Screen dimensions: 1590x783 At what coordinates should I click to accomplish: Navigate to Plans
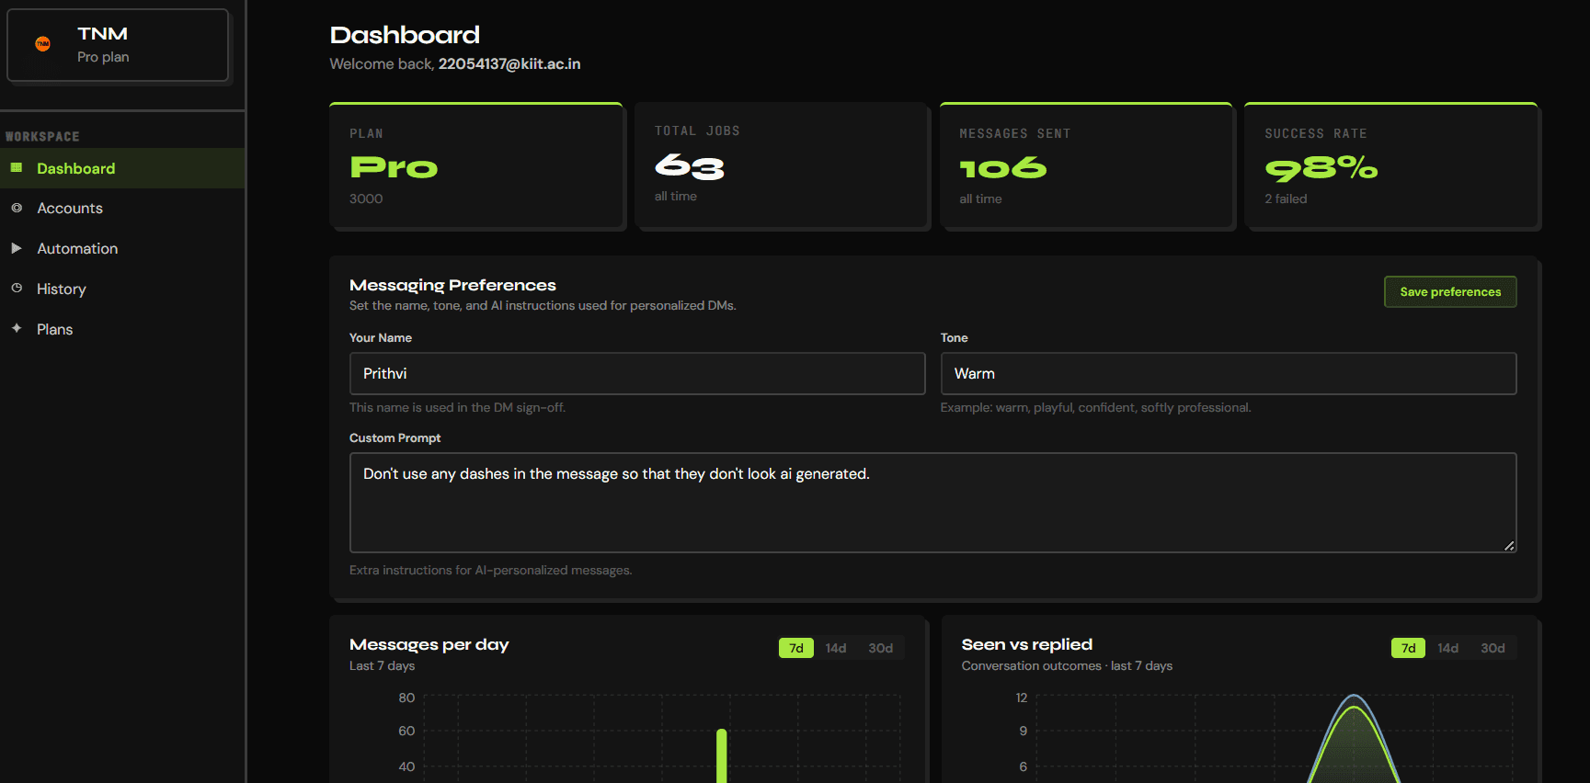tap(122, 329)
